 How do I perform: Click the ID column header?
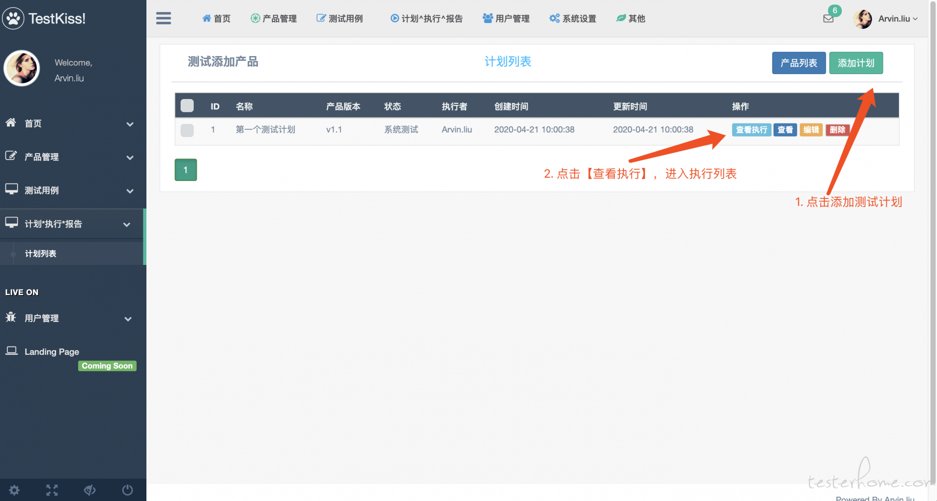click(x=215, y=106)
